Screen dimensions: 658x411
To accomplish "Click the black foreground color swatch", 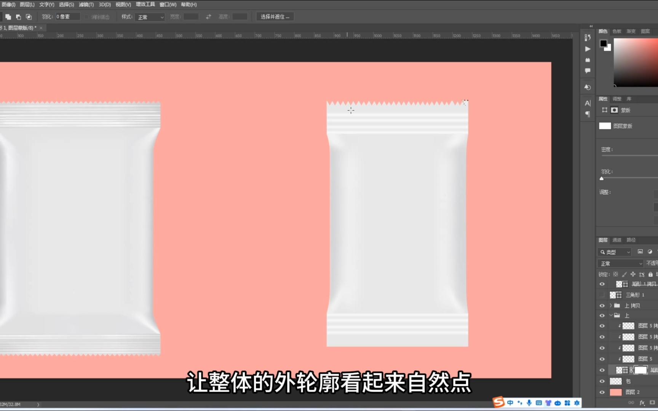I will (x=604, y=43).
